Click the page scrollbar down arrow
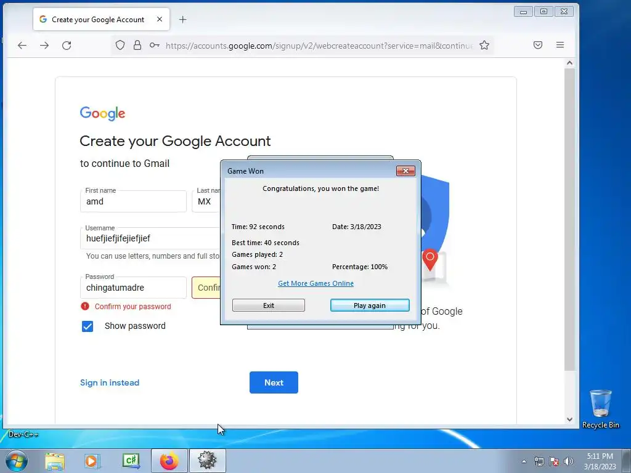 569,419
